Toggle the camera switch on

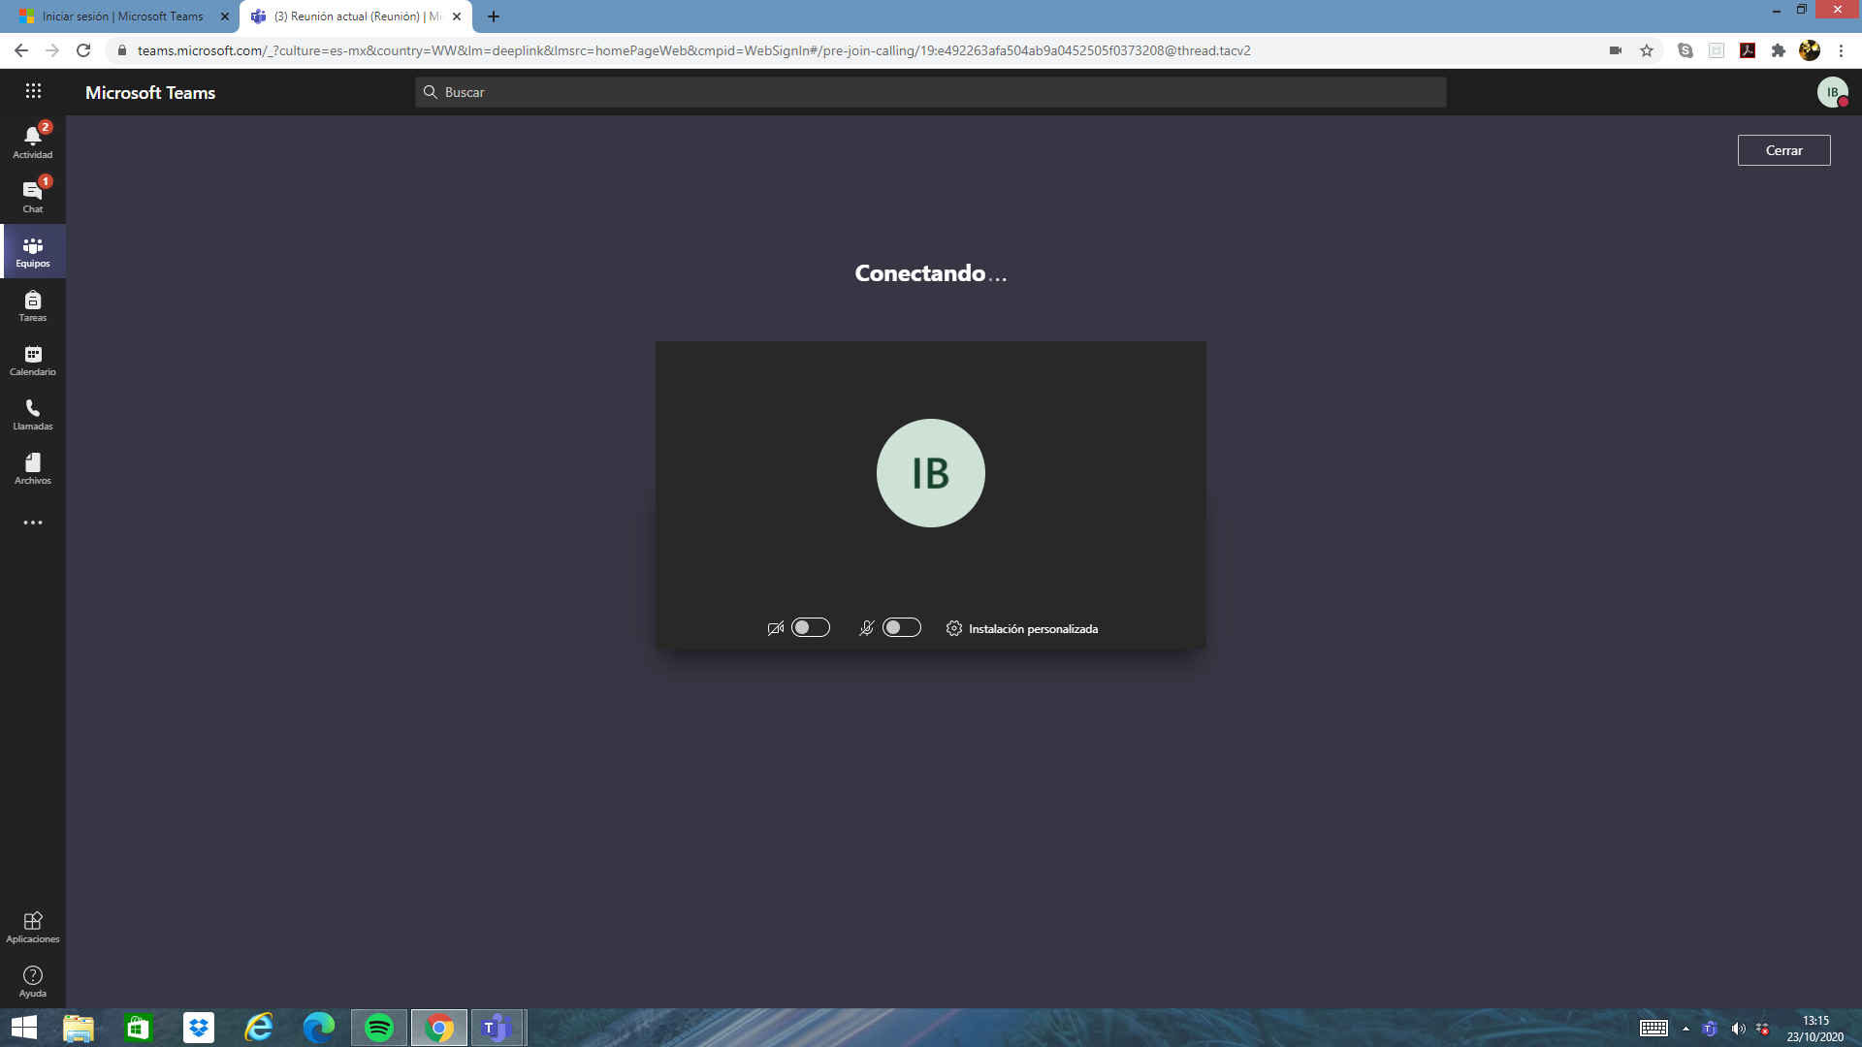pos(811,628)
